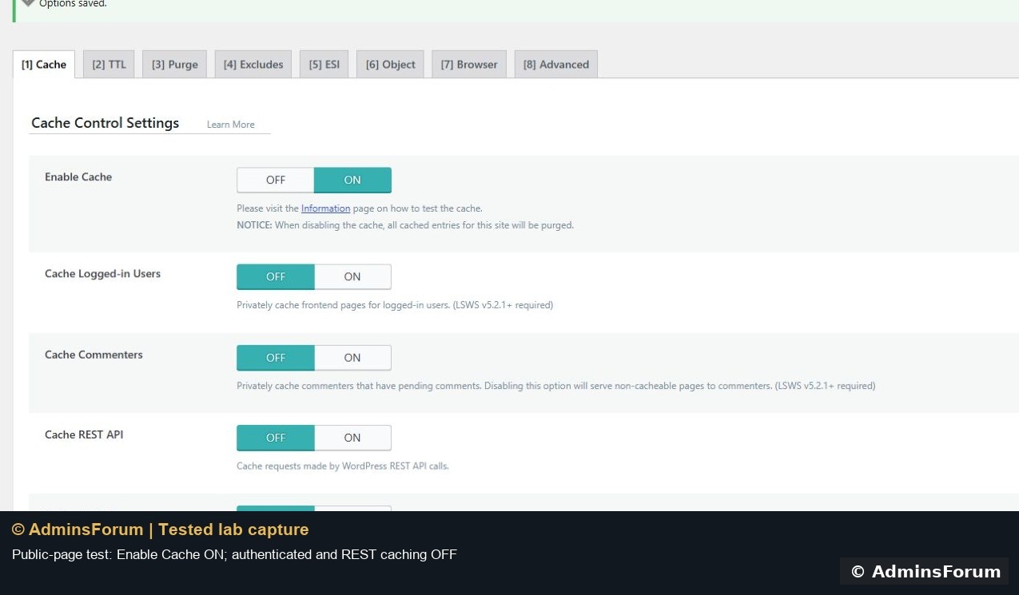Click the Options saved notice icon
This screenshot has height=595, width=1019.
tap(28, 2)
